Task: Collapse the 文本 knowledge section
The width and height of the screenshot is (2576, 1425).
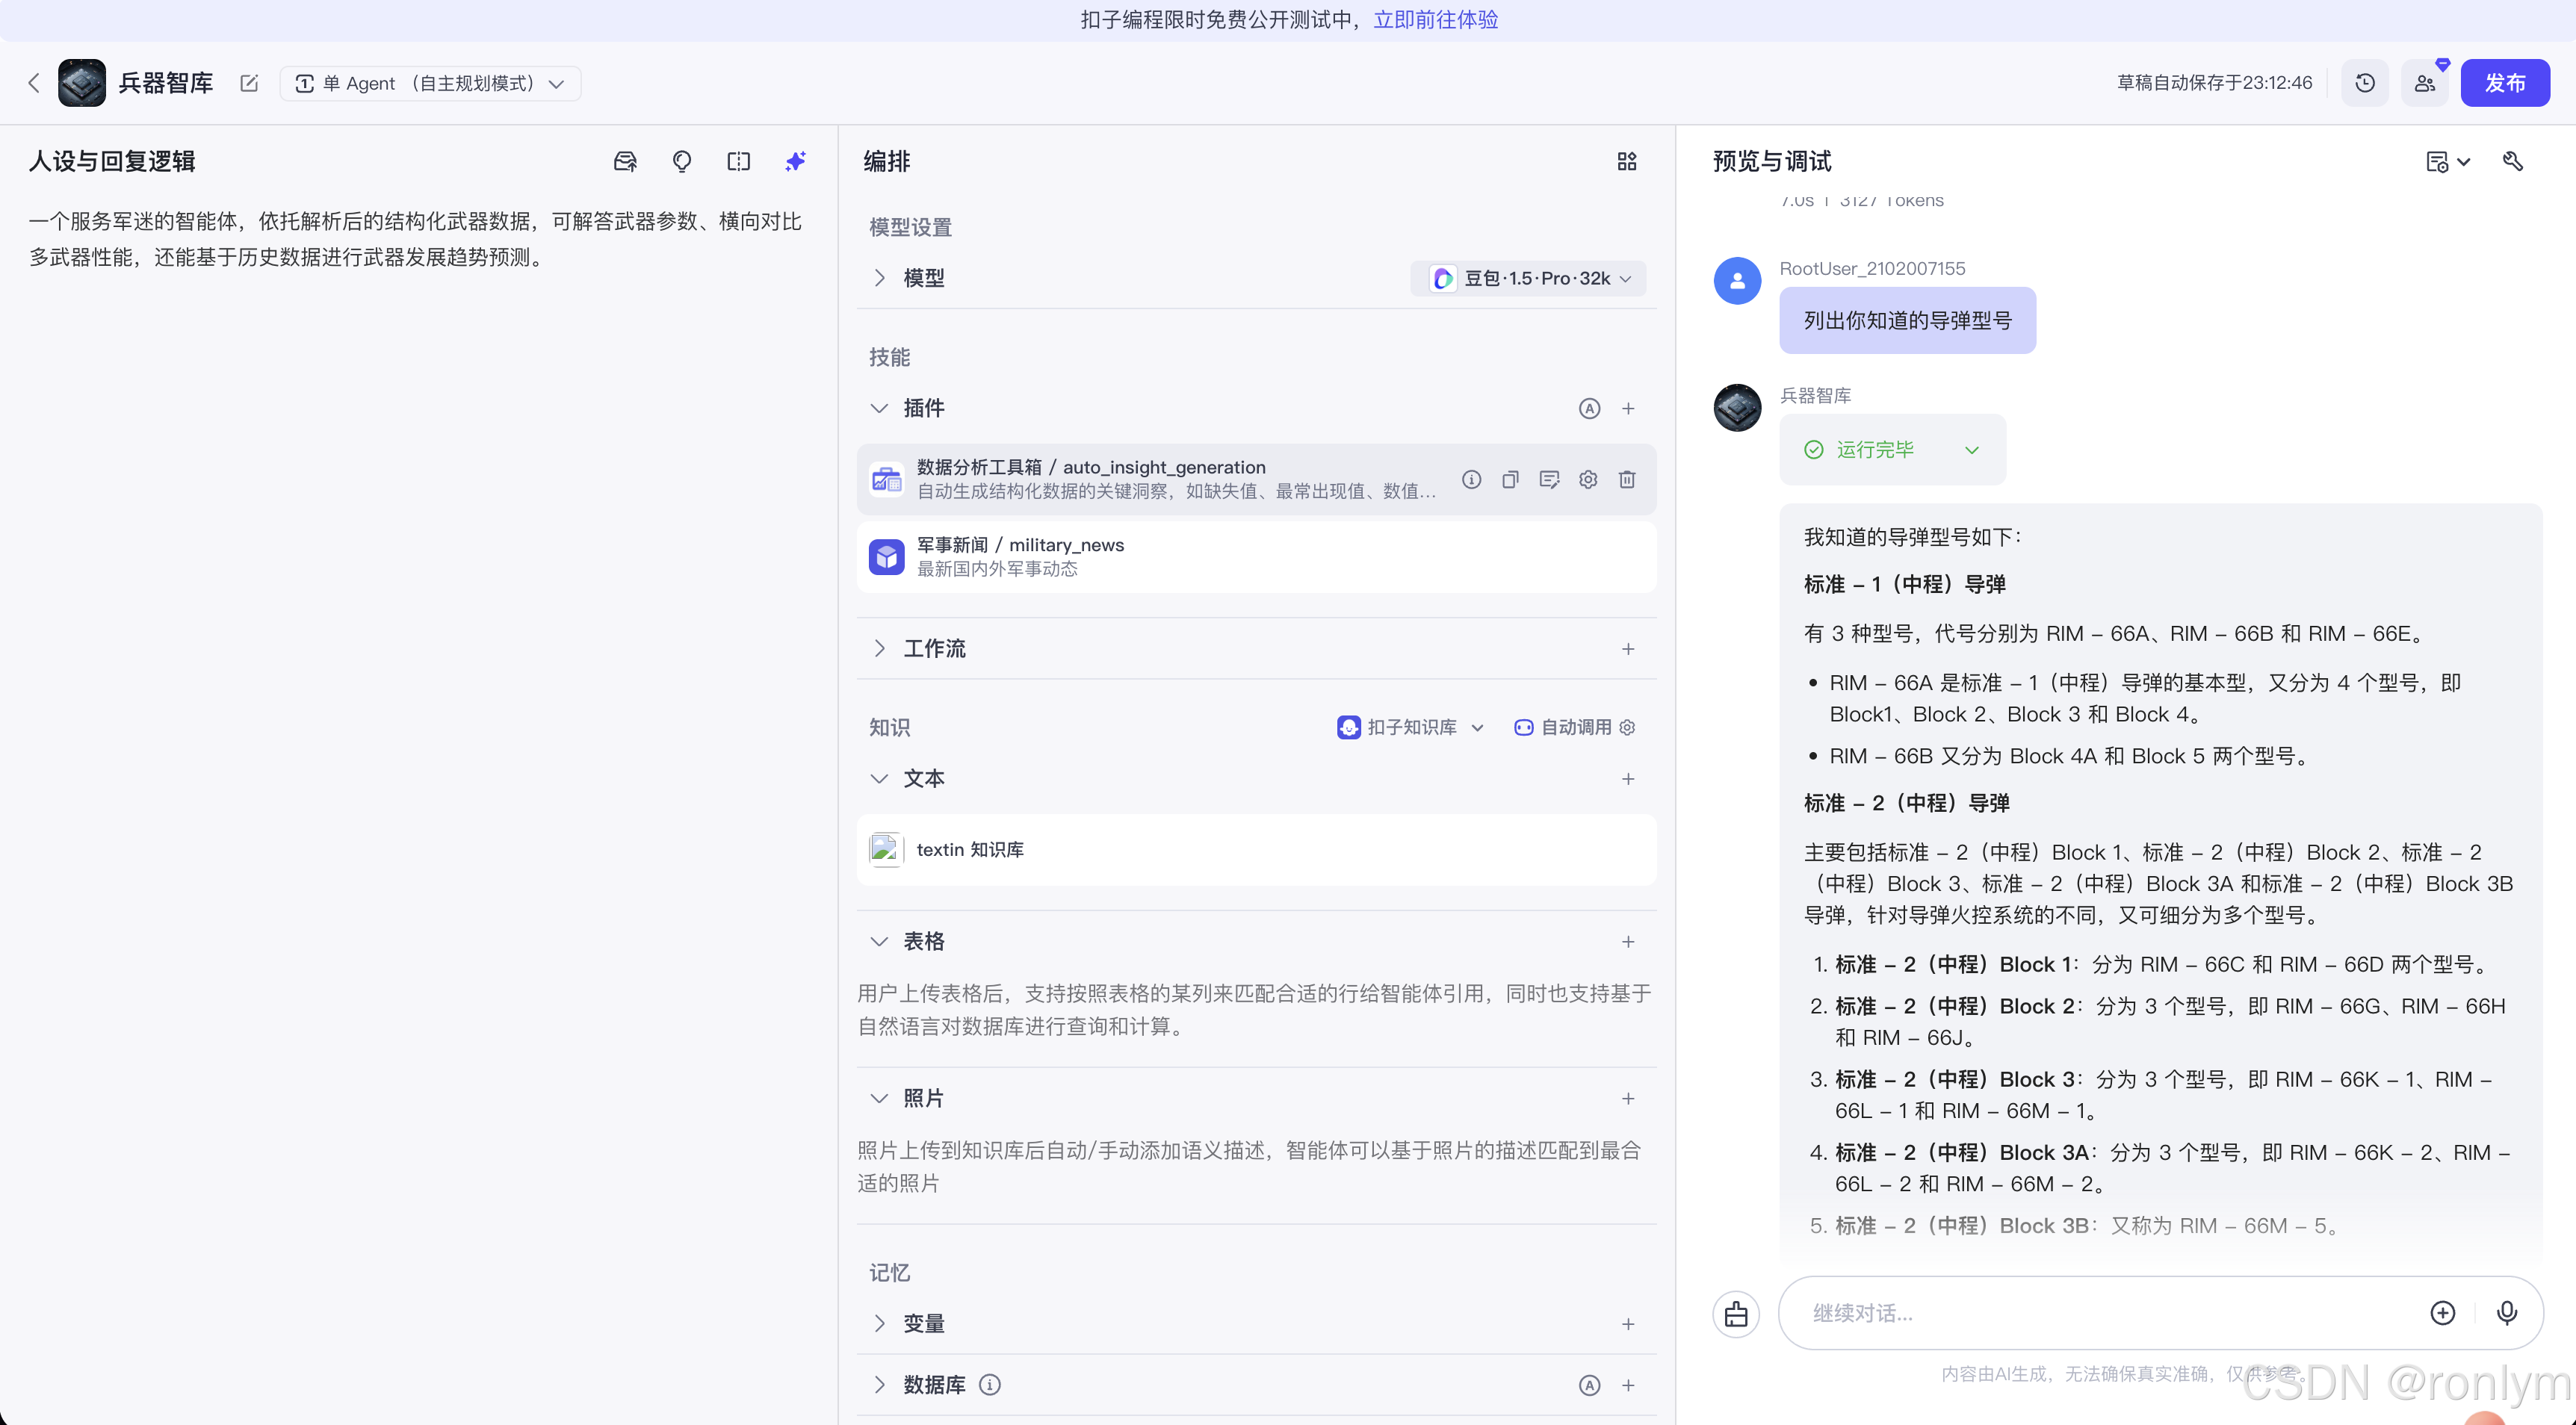Action: pyautogui.click(x=879, y=778)
